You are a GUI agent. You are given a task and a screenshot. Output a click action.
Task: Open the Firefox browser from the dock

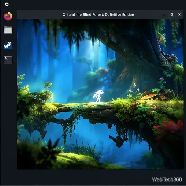pyautogui.click(x=8, y=16)
